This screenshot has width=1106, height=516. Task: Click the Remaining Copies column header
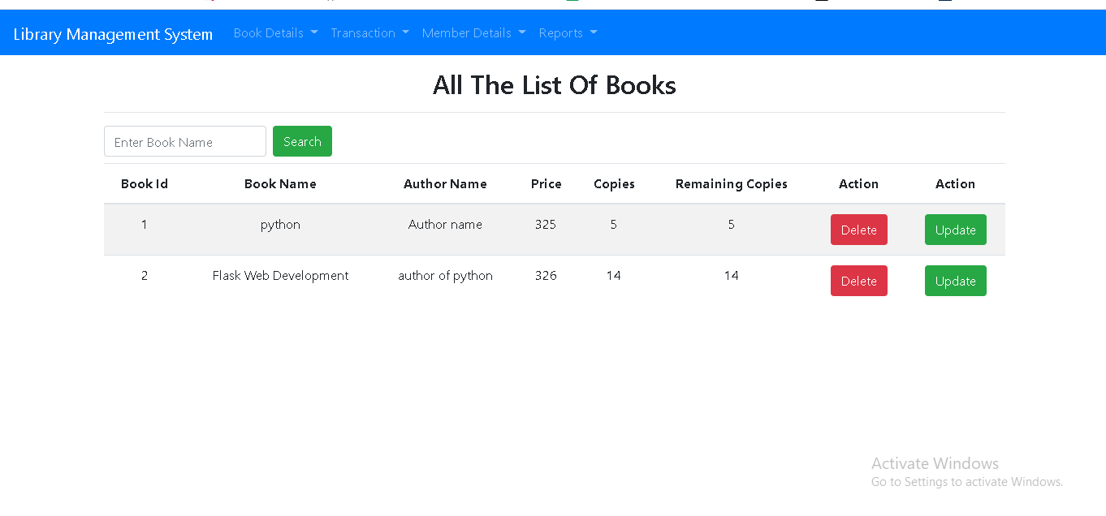[x=731, y=183]
